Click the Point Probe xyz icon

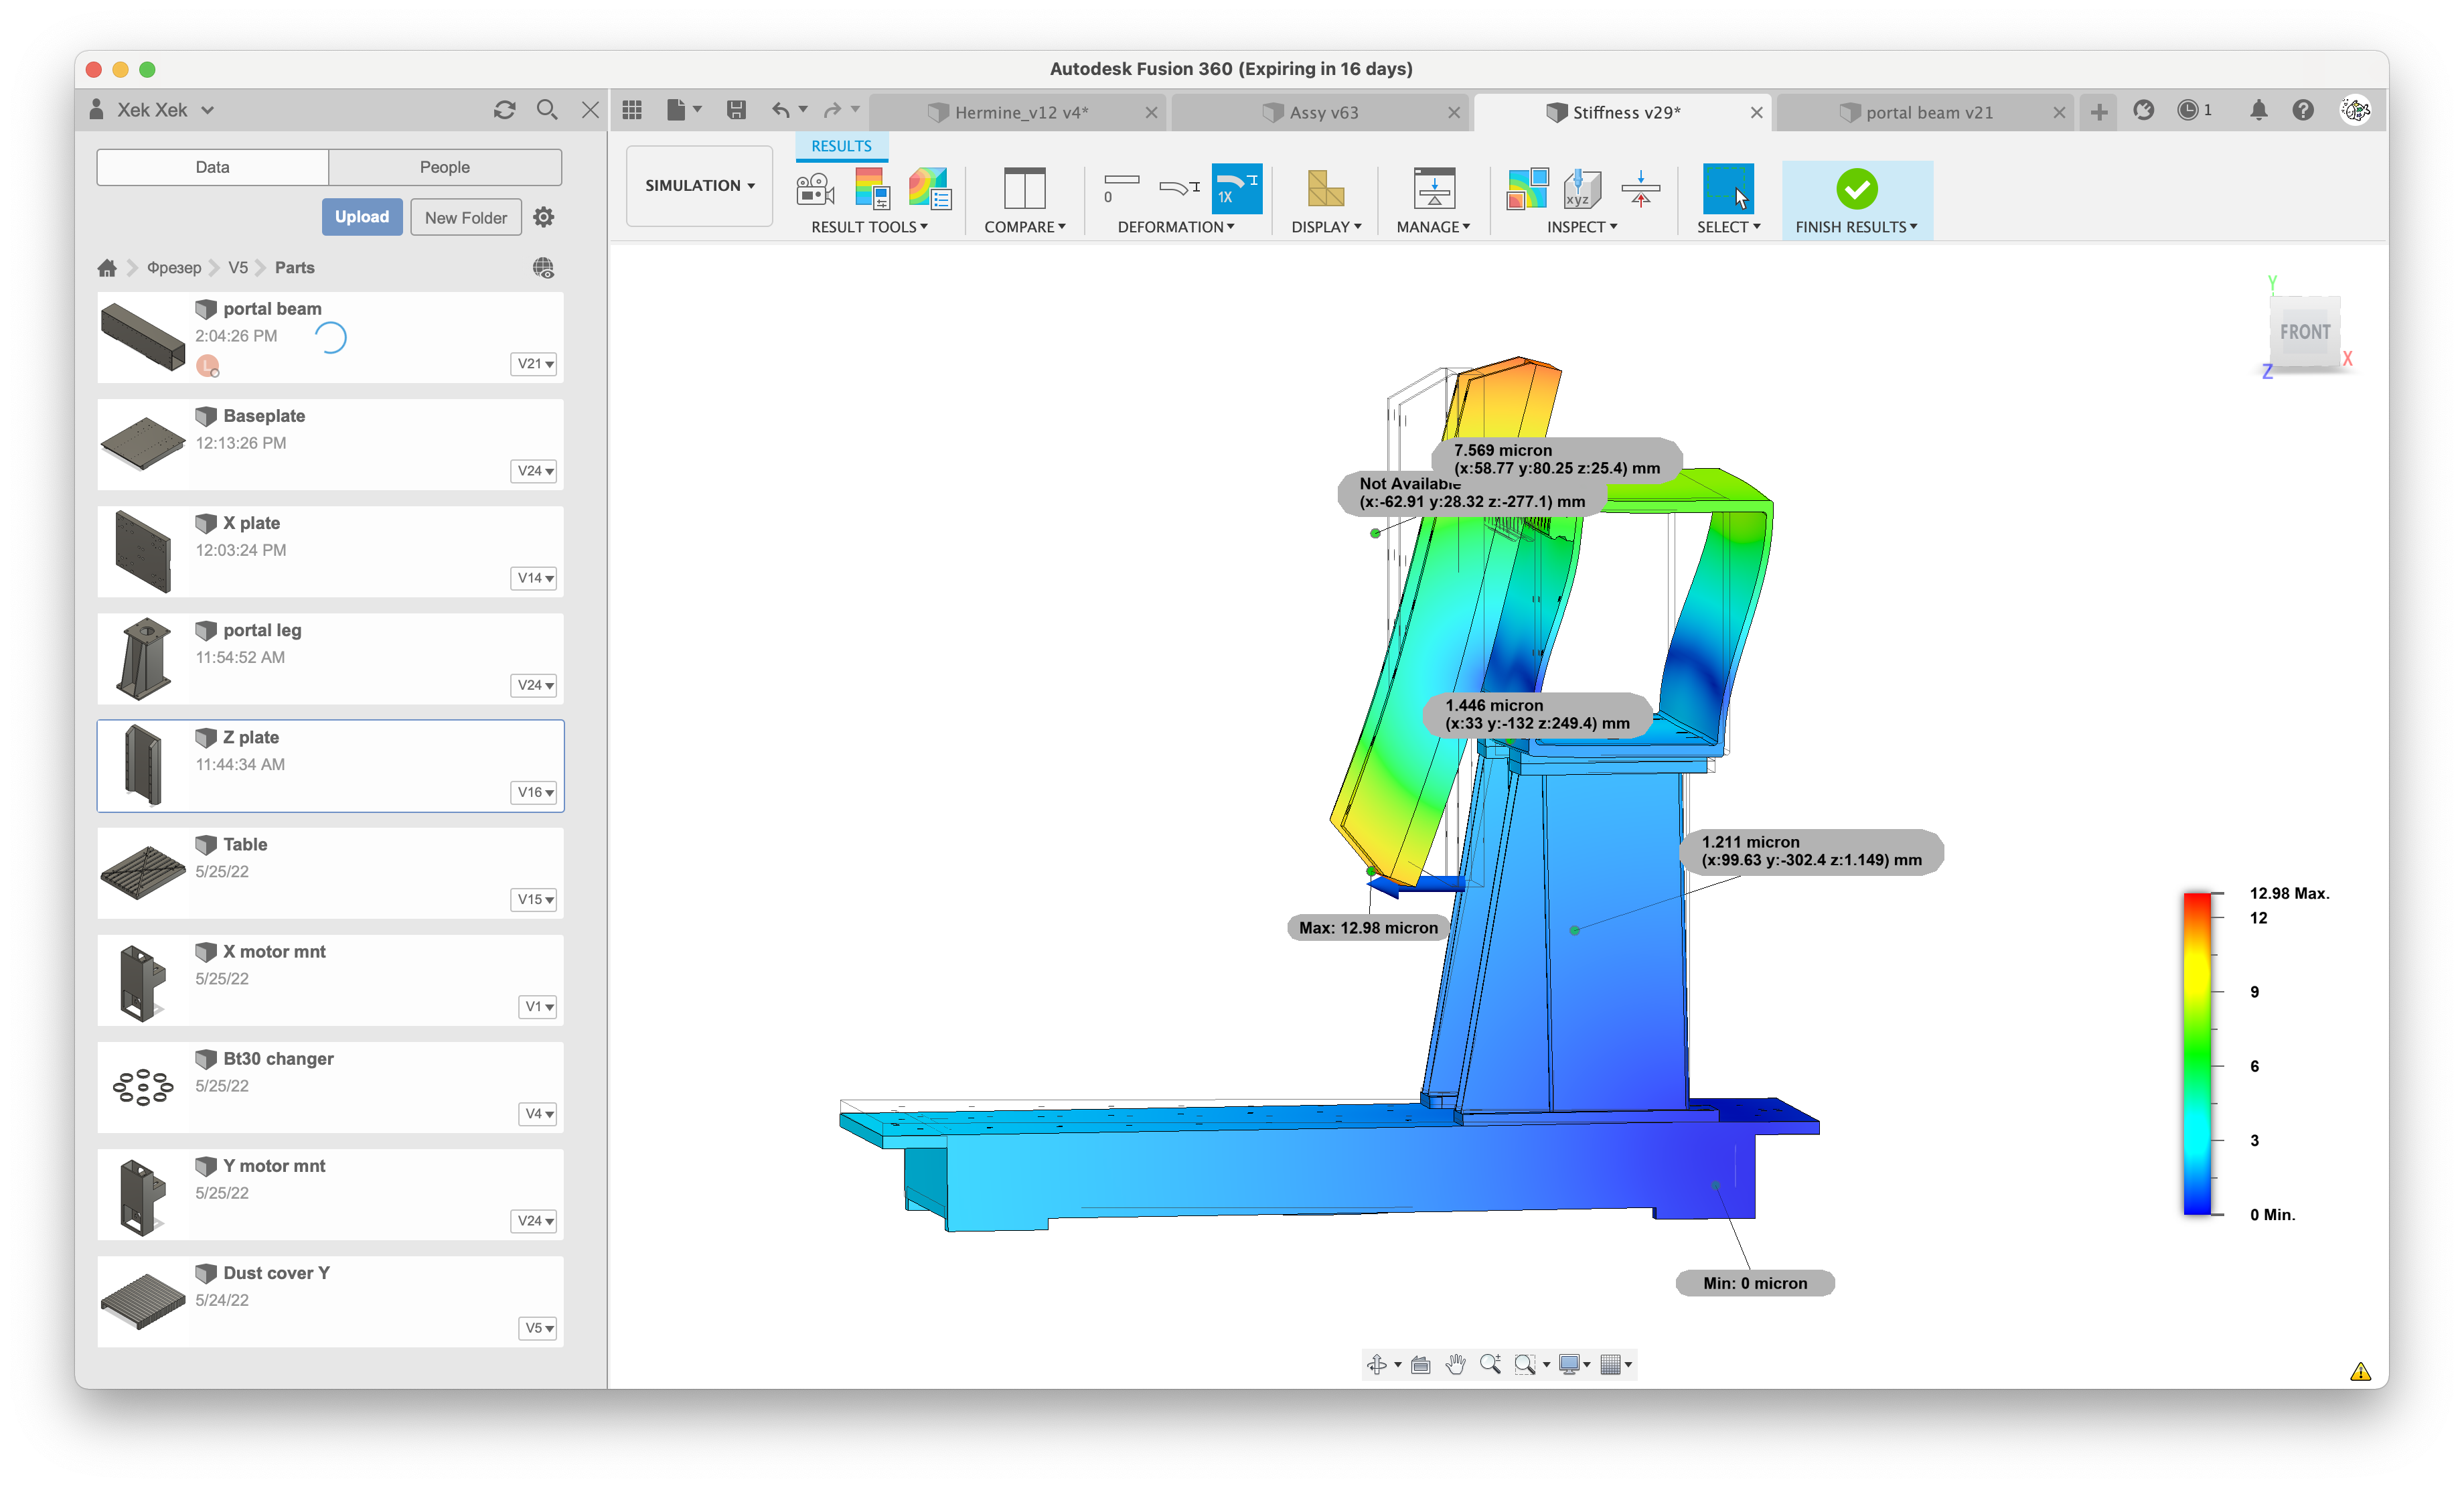1582,189
